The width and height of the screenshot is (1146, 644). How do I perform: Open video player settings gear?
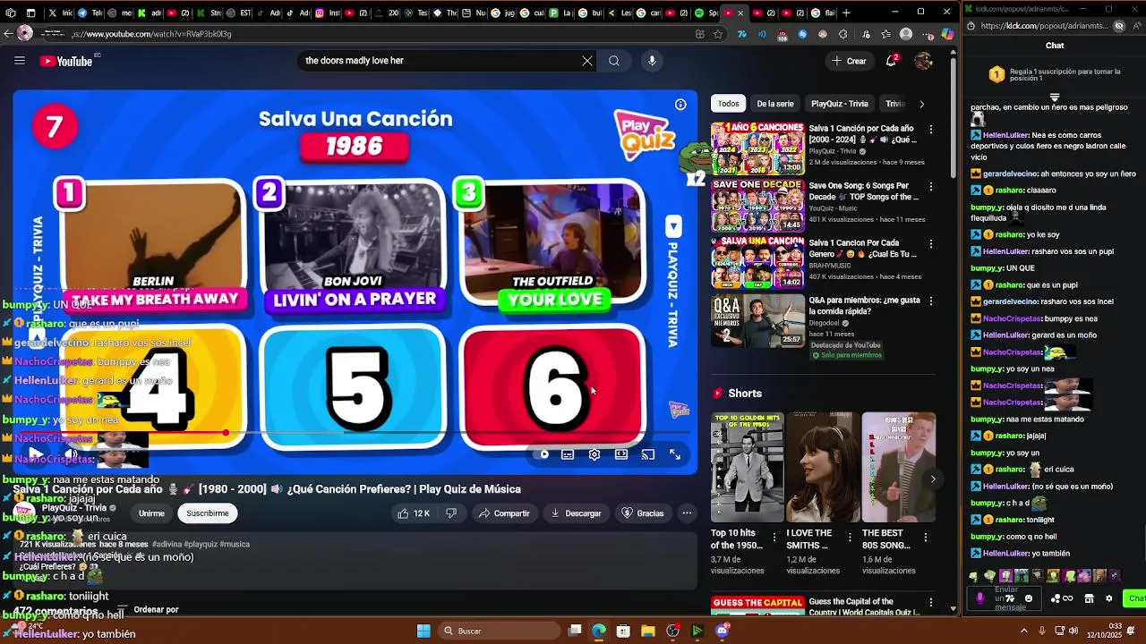594,454
